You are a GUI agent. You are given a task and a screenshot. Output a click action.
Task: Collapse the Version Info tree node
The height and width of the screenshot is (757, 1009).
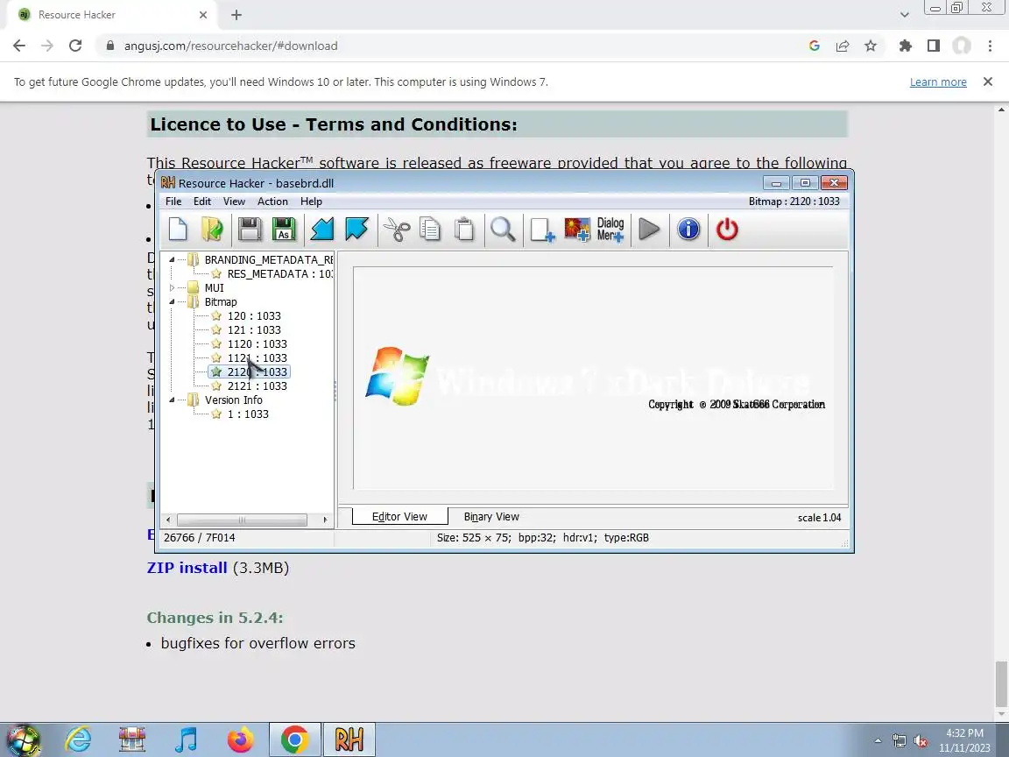tap(172, 400)
